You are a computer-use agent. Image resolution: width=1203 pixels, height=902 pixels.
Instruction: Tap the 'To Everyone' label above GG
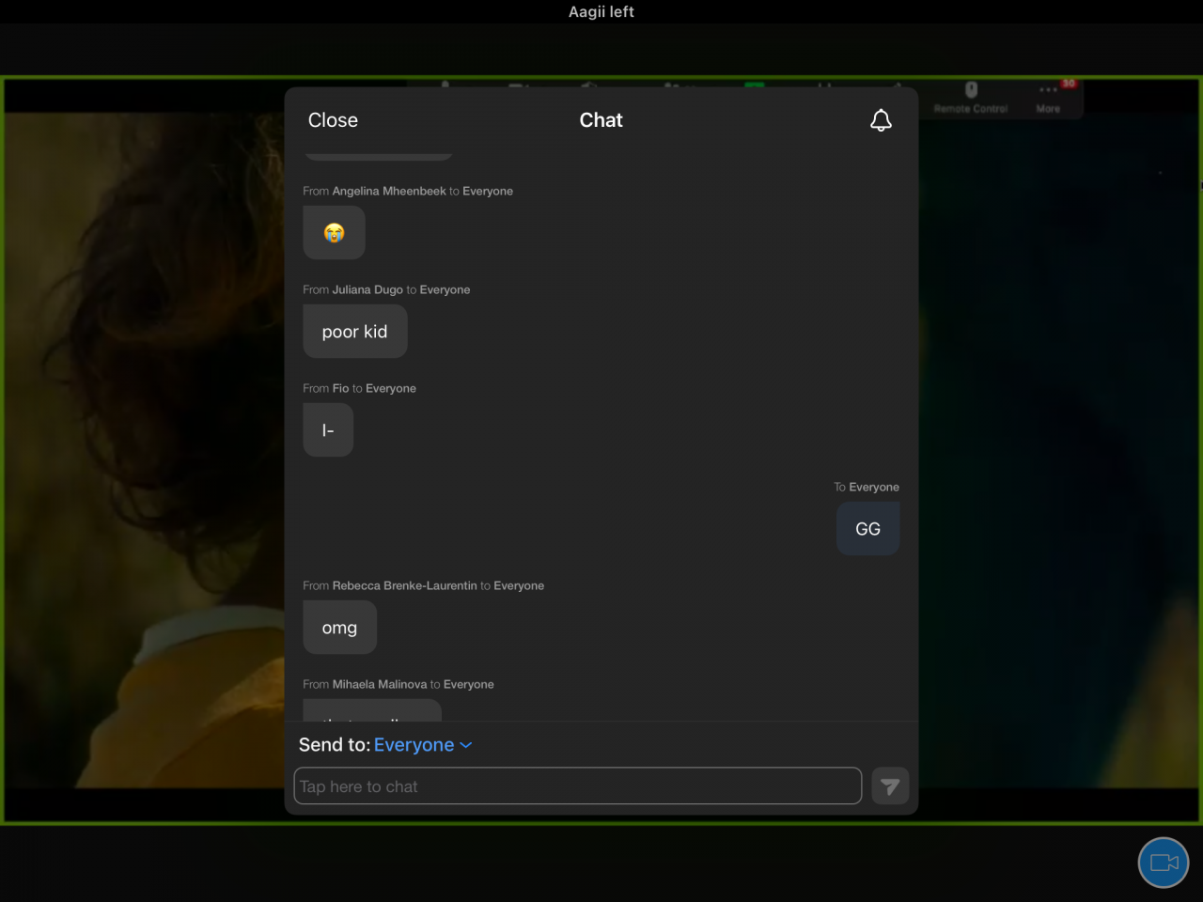867,487
